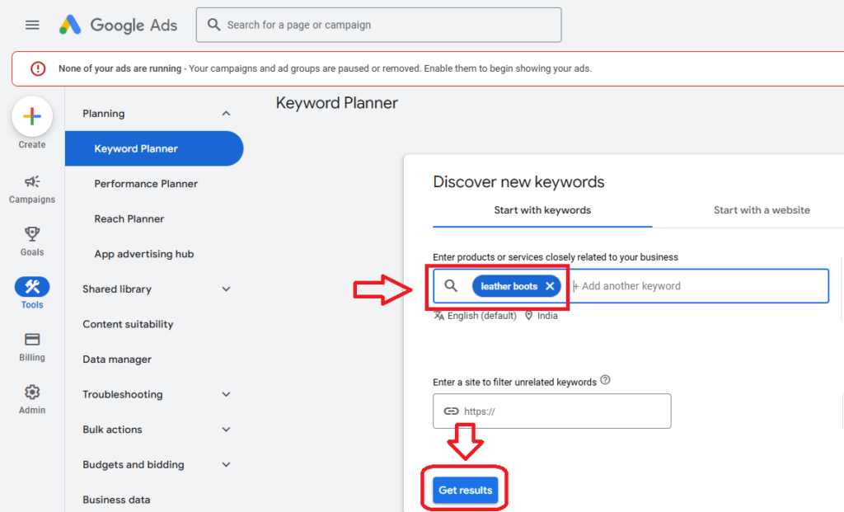Viewport: 844px width, 512px height.
Task: Open the hamburger main menu
Action: pos(32,25)
